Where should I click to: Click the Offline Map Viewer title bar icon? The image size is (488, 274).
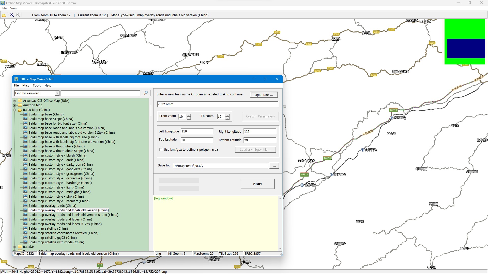[x=3, y=3]
